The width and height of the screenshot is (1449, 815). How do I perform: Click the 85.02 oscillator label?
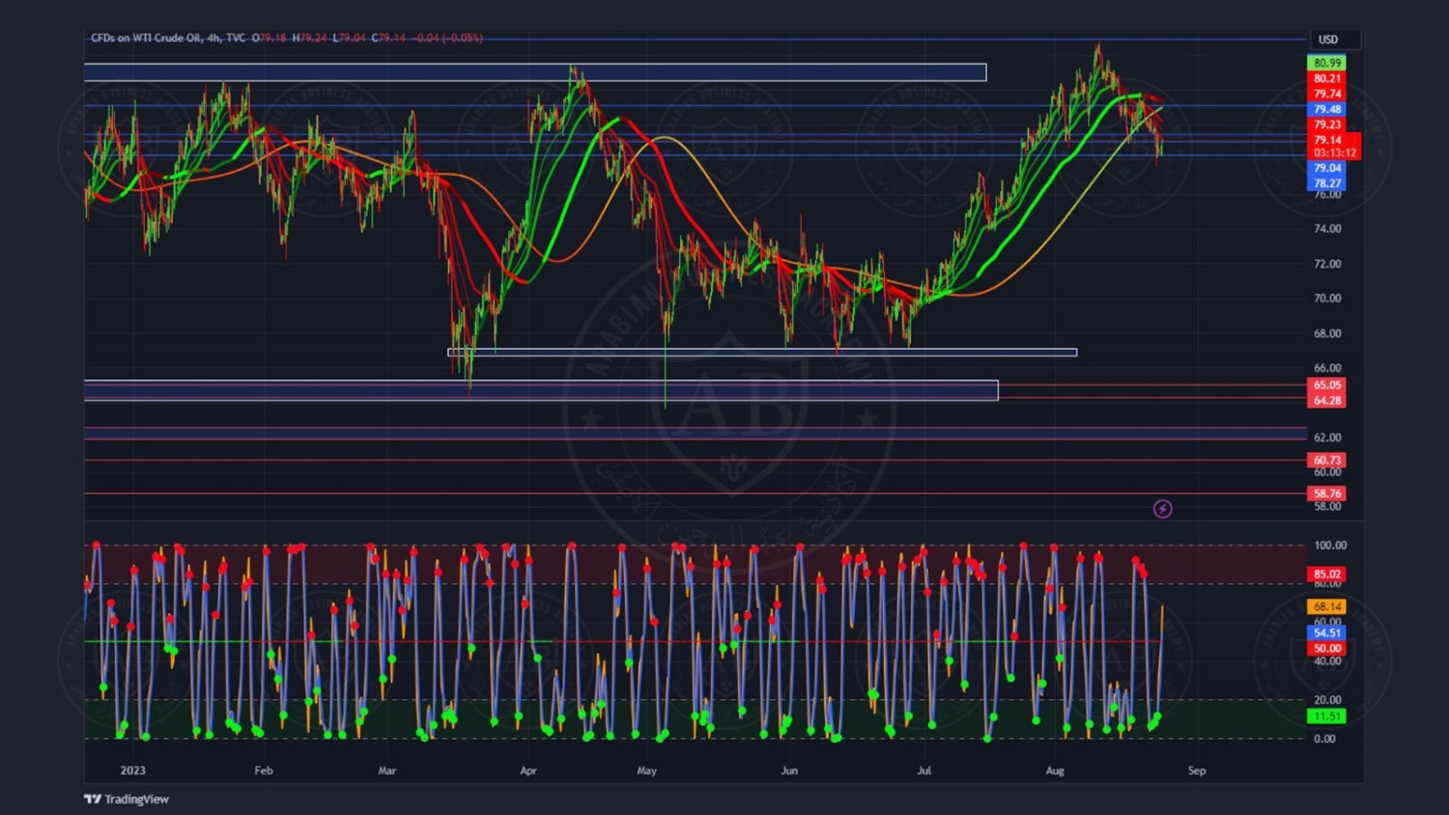tap(1326, 574)
